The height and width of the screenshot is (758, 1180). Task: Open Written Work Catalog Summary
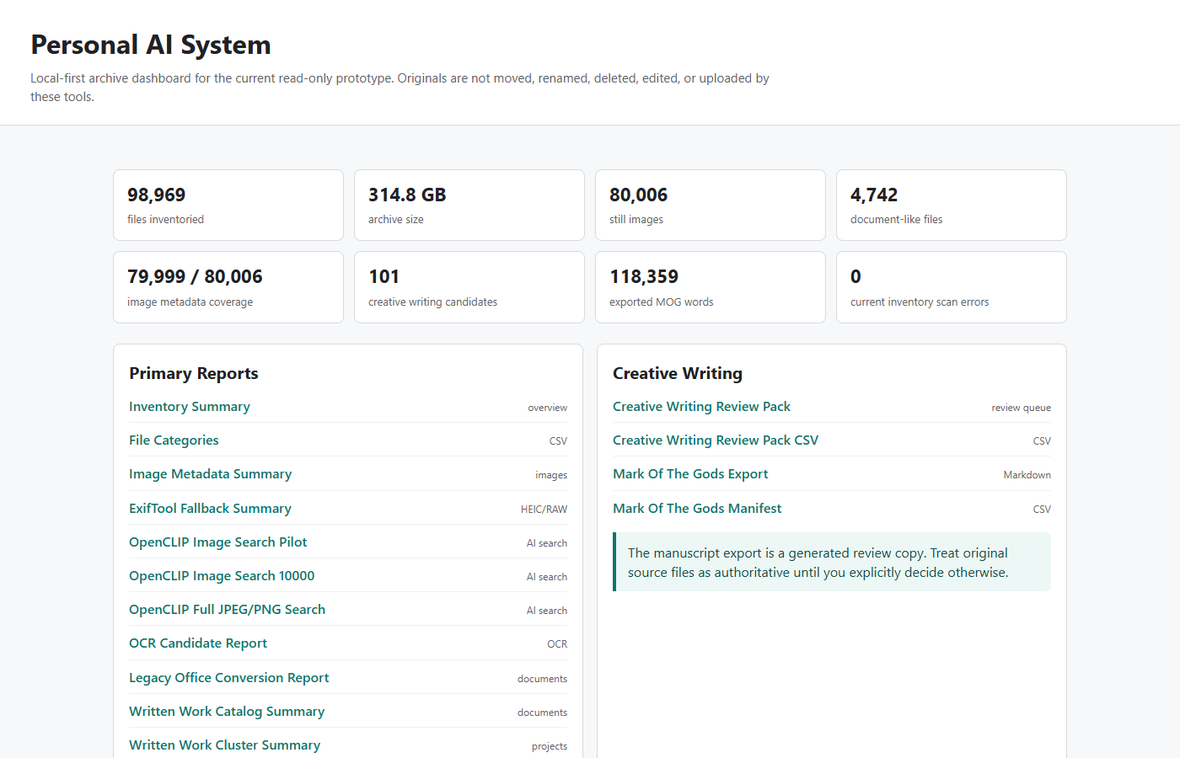[227, 712]
